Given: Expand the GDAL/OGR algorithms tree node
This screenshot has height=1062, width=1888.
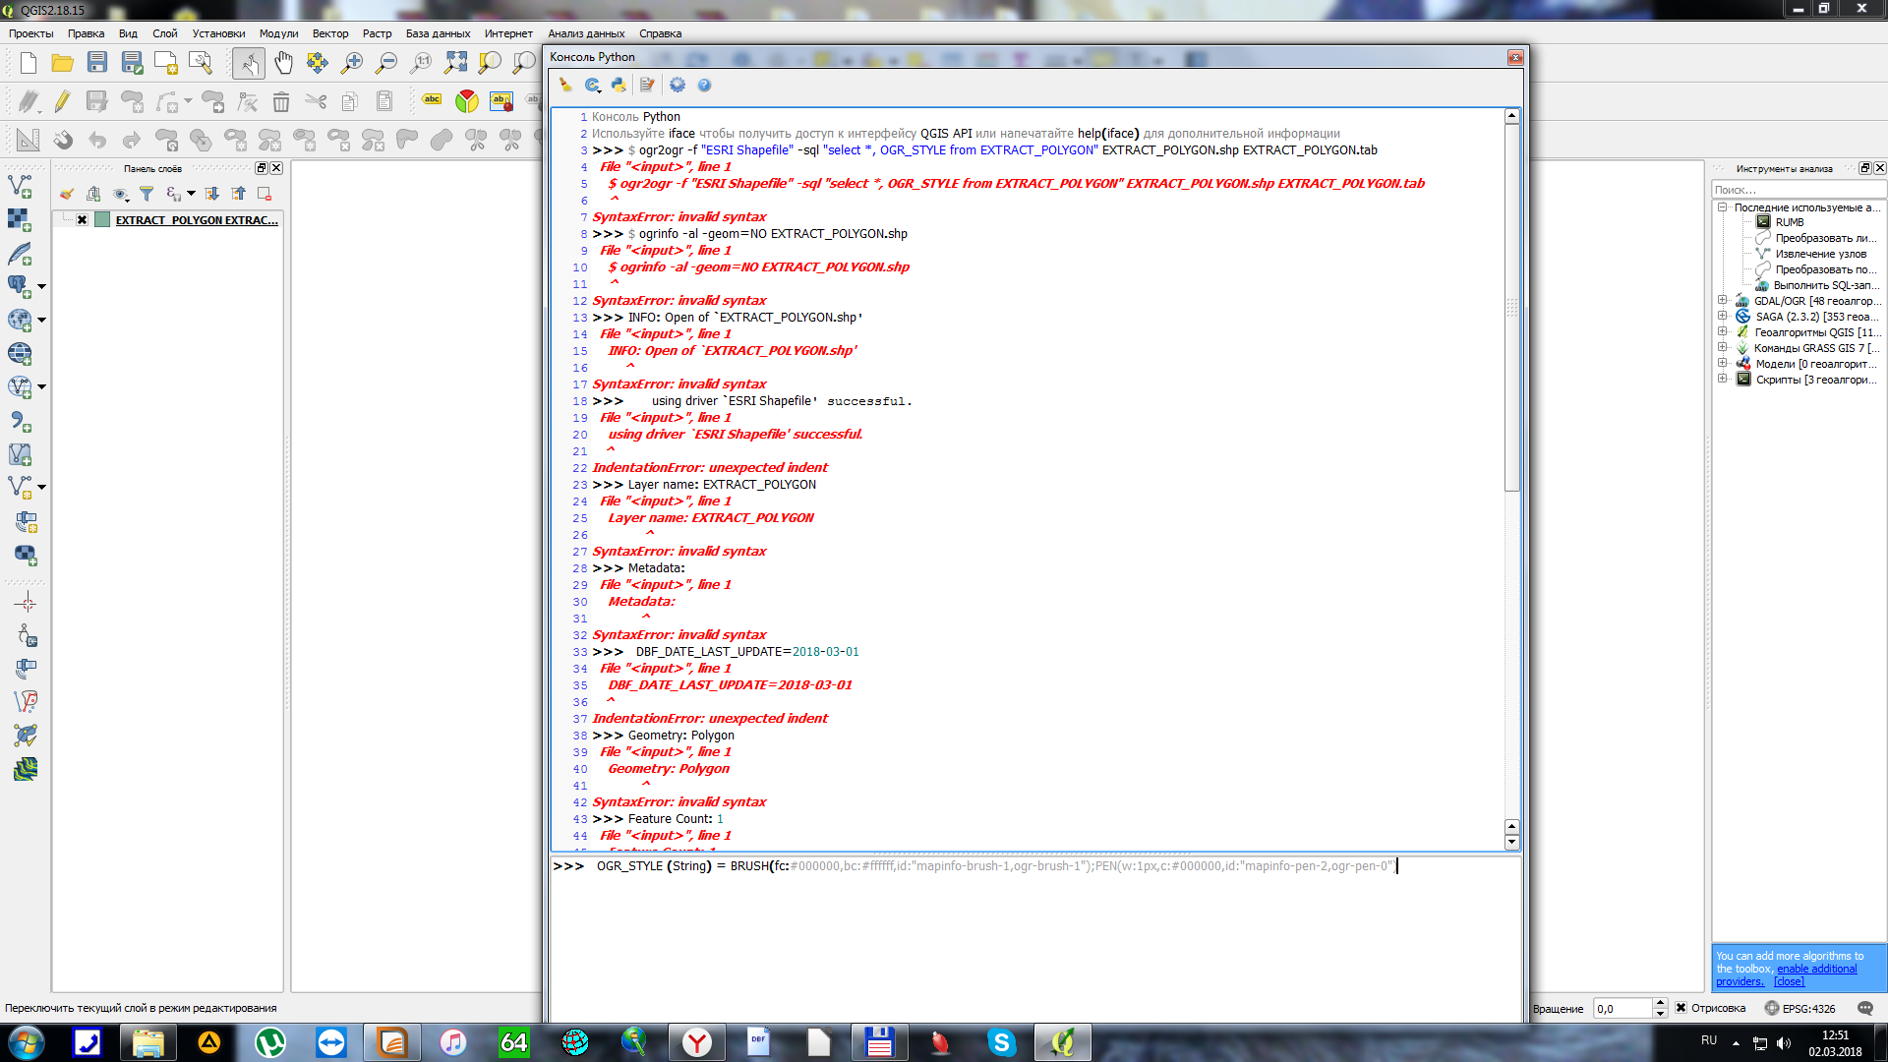Looking at the screenshot, I should (x=1723, y=301).
